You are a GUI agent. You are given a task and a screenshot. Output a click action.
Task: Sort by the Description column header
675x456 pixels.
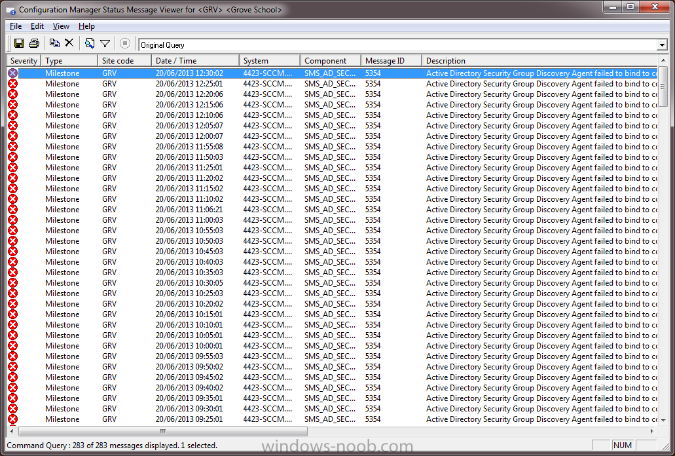[539, 61]
